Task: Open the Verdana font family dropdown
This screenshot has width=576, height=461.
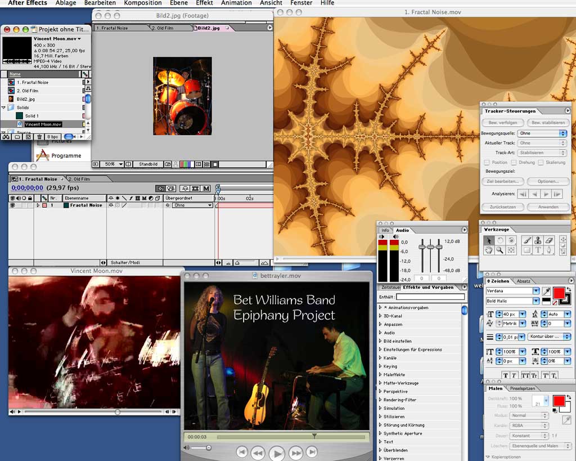Action: point(536,291)
